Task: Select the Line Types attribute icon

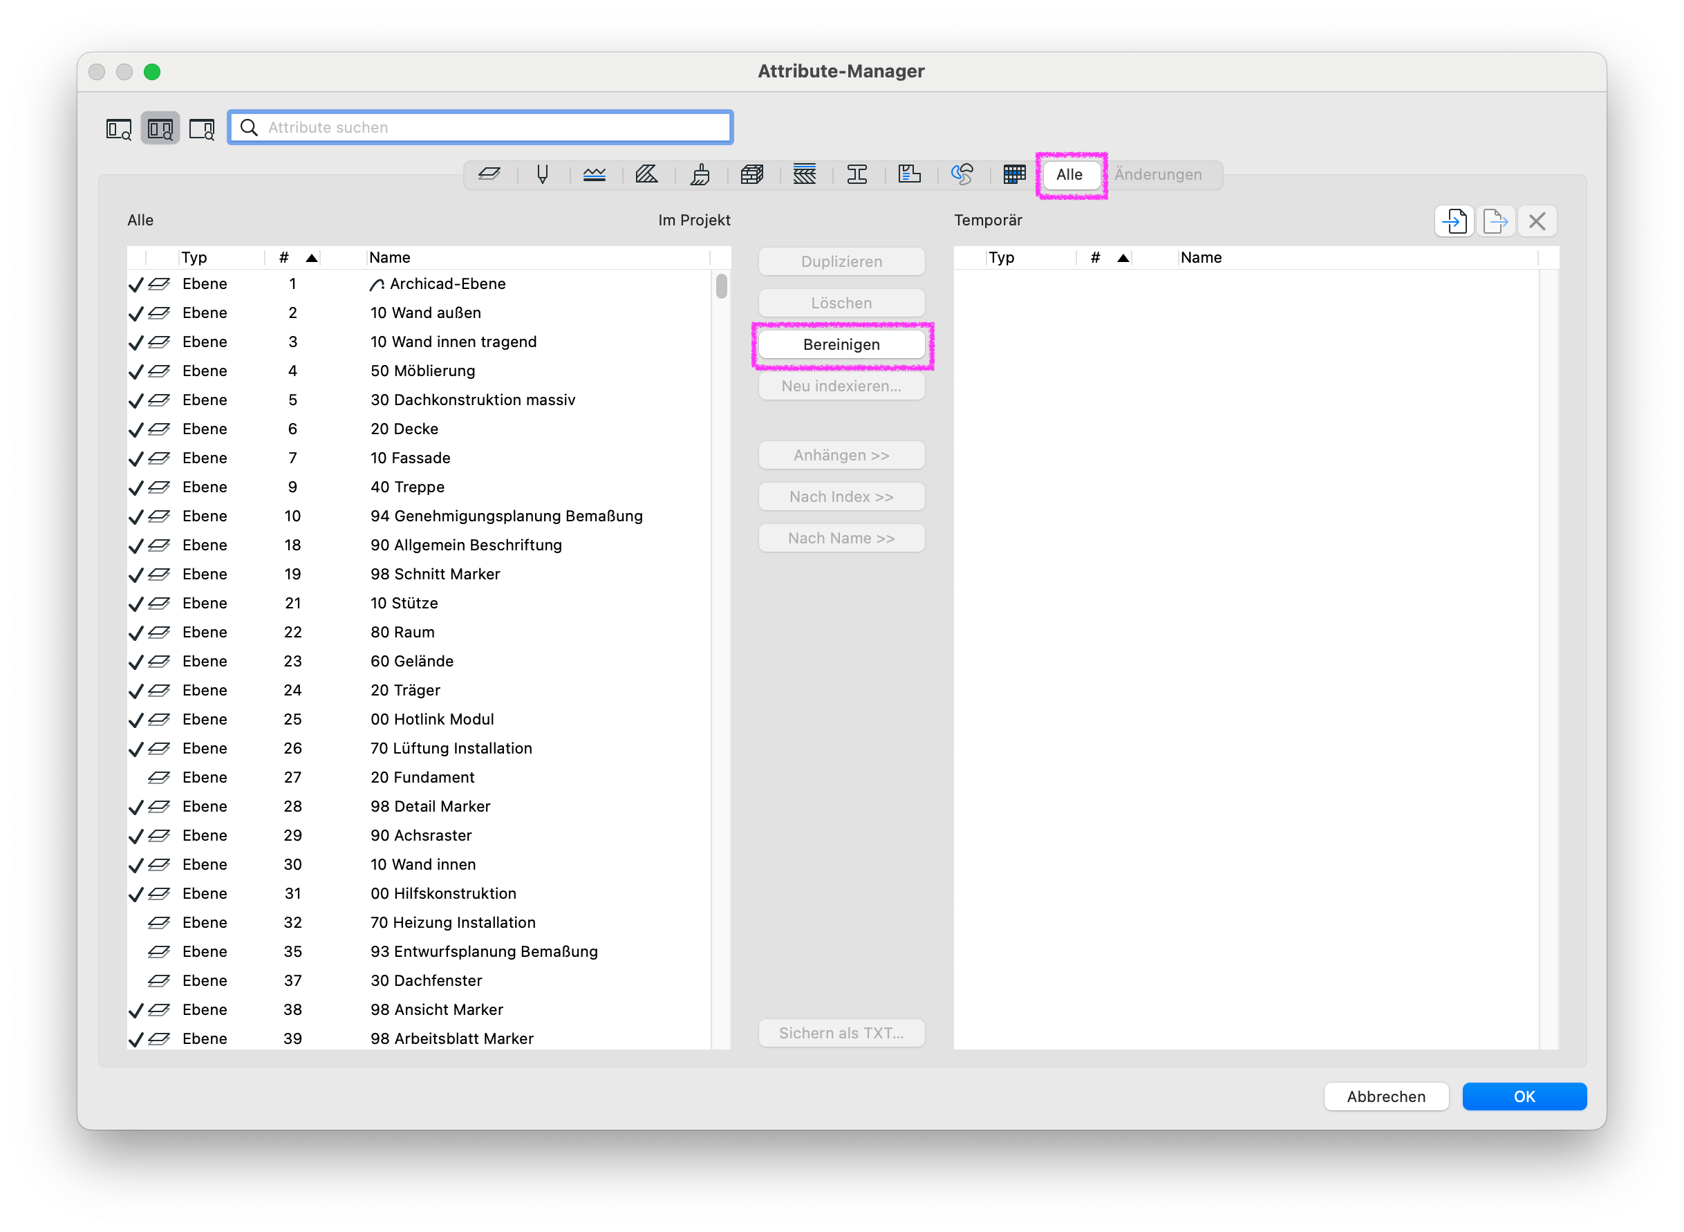Action: point(595,174)
